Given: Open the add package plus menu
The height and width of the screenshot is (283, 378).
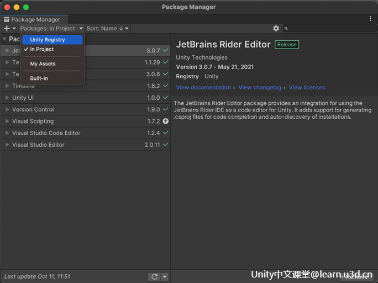Looking at the screenshot, I should (9, 28).
